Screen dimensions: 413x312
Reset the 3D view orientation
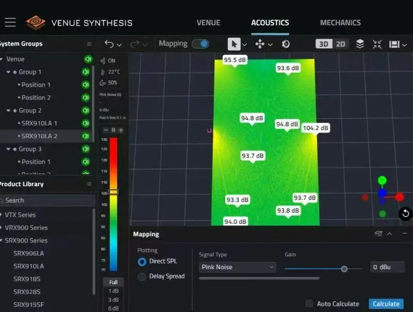click(406, 214)
